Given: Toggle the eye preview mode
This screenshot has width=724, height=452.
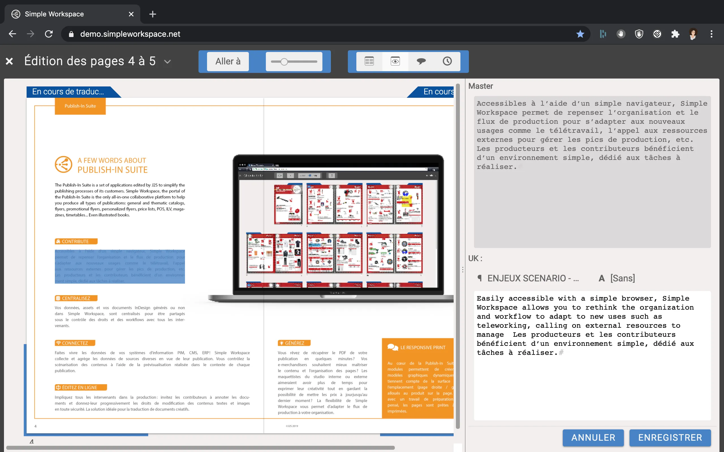Looking at the screenshot, I should pyautogui.click(x=395, y=61).
